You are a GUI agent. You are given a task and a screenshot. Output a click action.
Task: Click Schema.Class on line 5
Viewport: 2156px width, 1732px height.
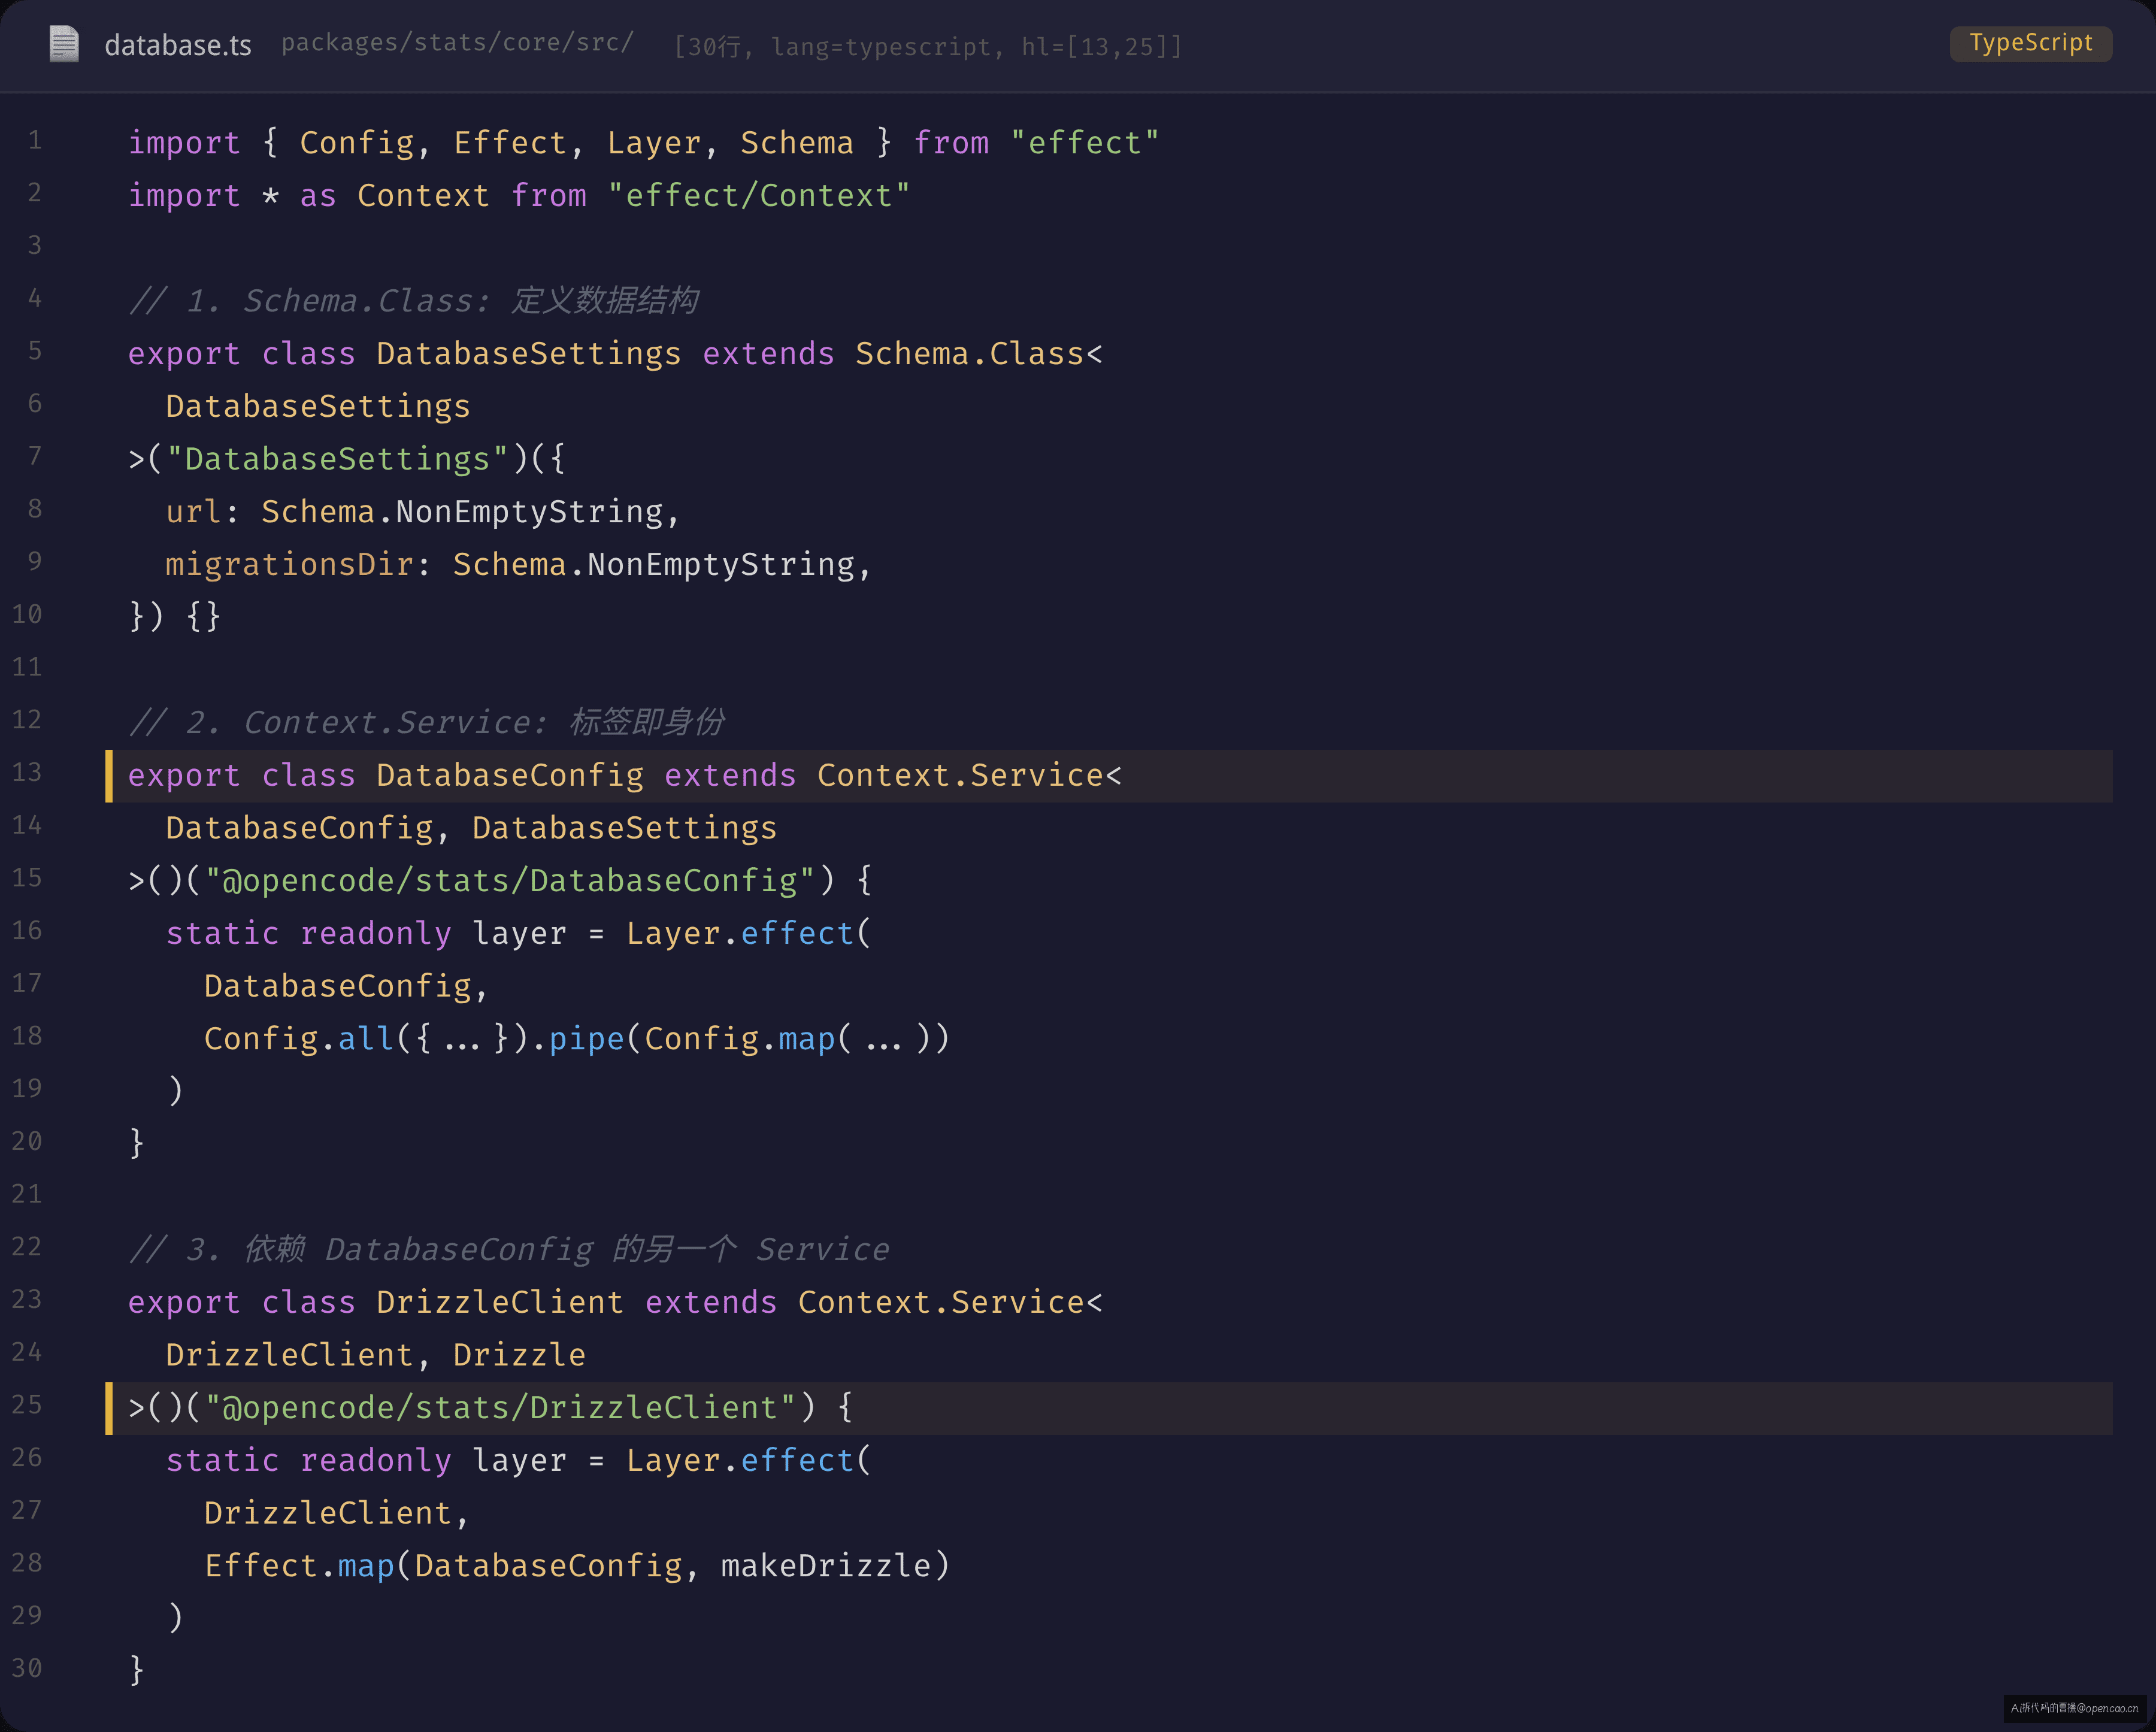[x=970, y=354]
